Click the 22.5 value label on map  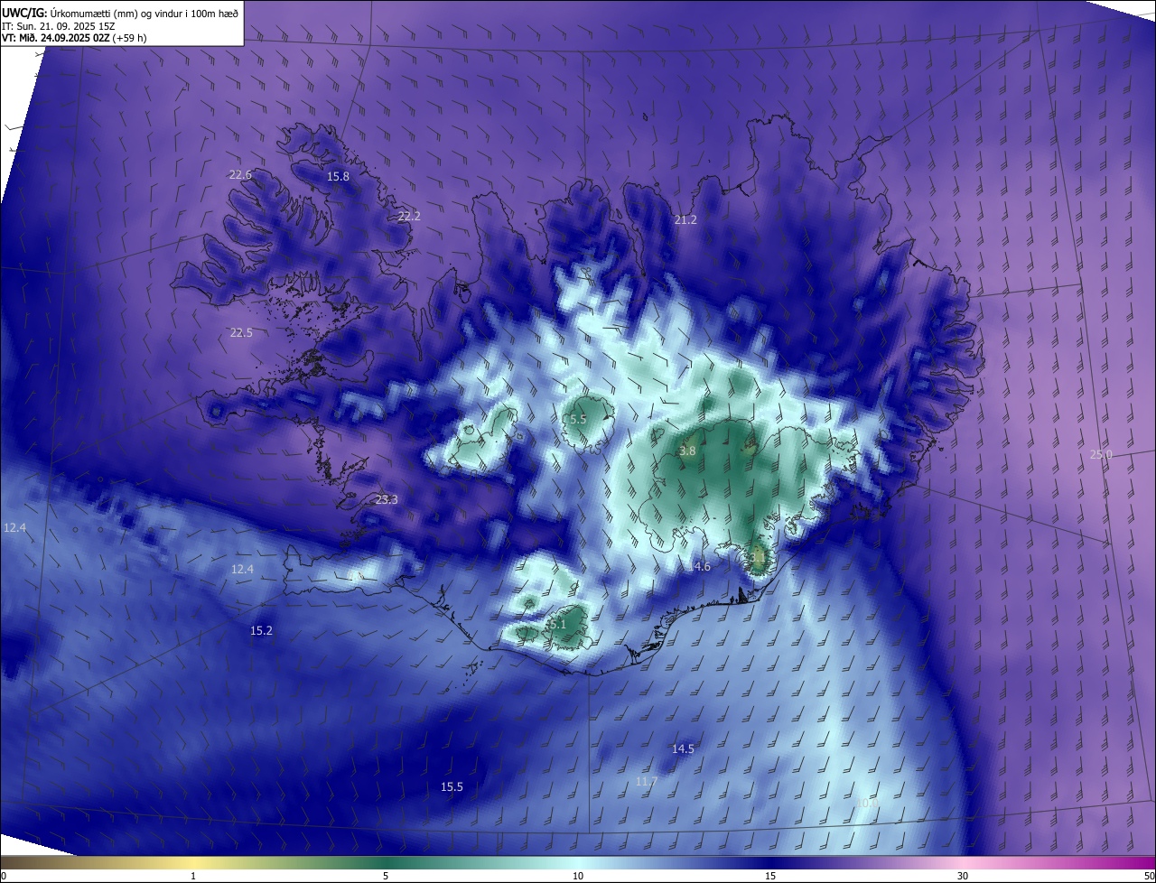click(241, 332)
